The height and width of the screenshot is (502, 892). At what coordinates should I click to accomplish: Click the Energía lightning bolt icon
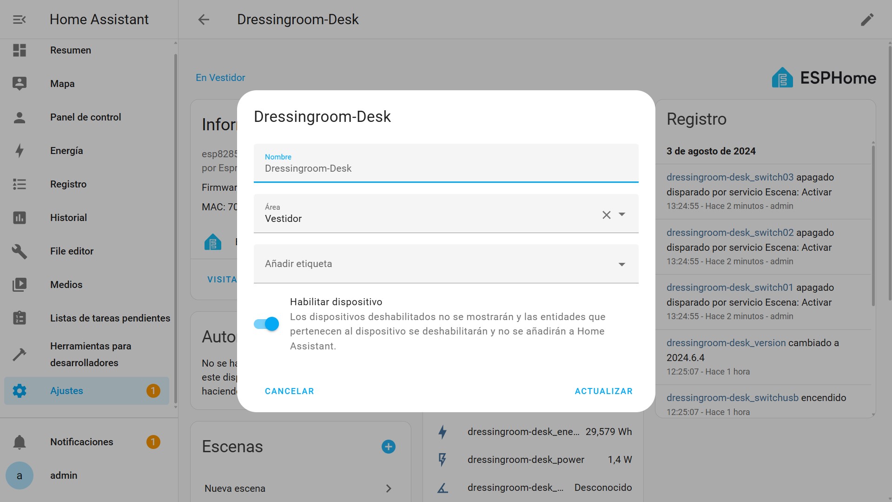coord(19,151)
